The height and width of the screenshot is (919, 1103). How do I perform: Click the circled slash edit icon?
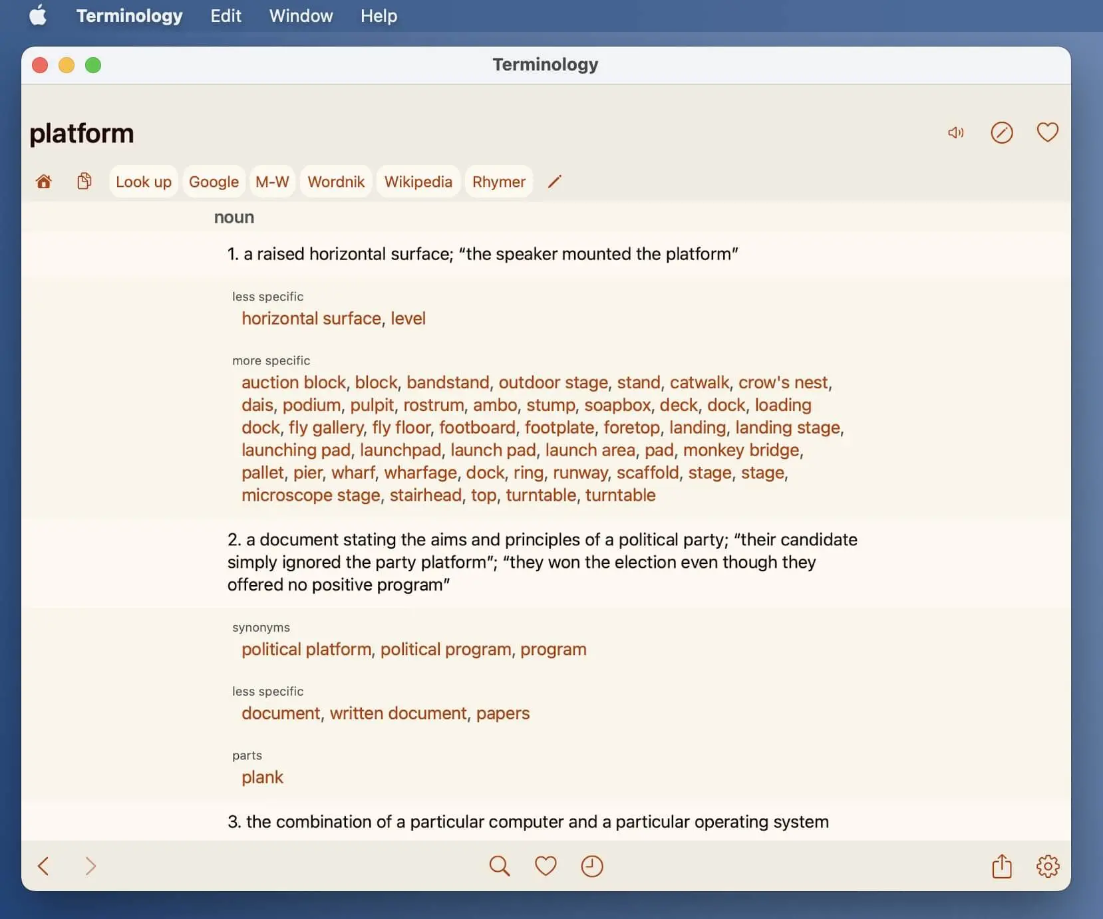click(1002, 132)
